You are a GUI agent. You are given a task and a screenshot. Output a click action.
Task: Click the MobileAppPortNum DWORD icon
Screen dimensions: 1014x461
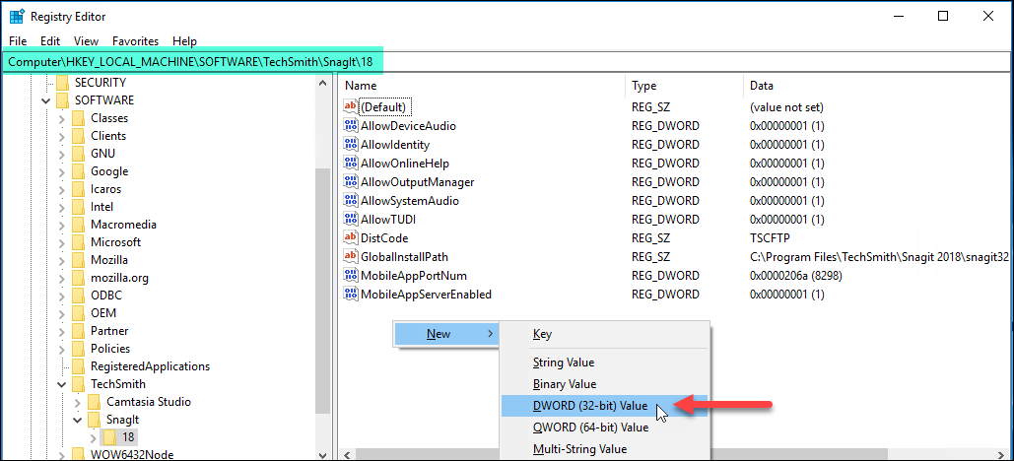[350, 276]
